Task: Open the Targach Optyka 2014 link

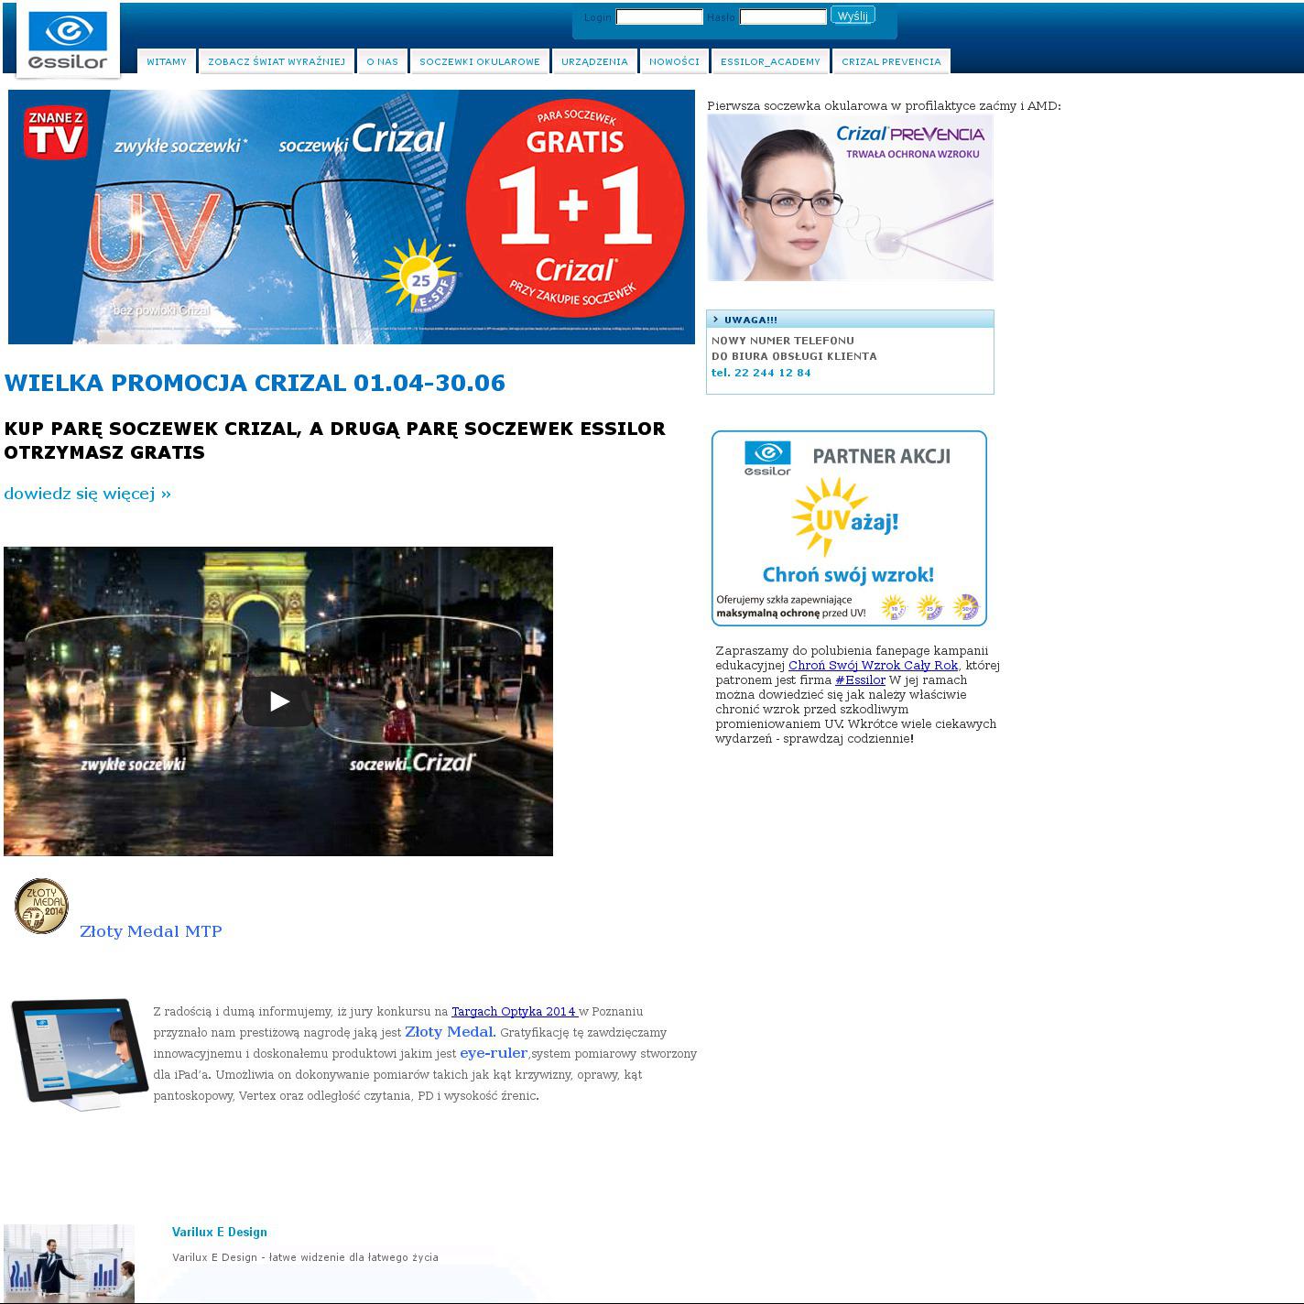Action: 514,1012
